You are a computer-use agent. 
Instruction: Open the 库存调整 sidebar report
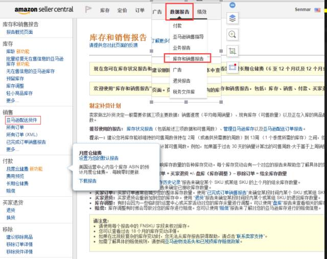tap(15, 86)
